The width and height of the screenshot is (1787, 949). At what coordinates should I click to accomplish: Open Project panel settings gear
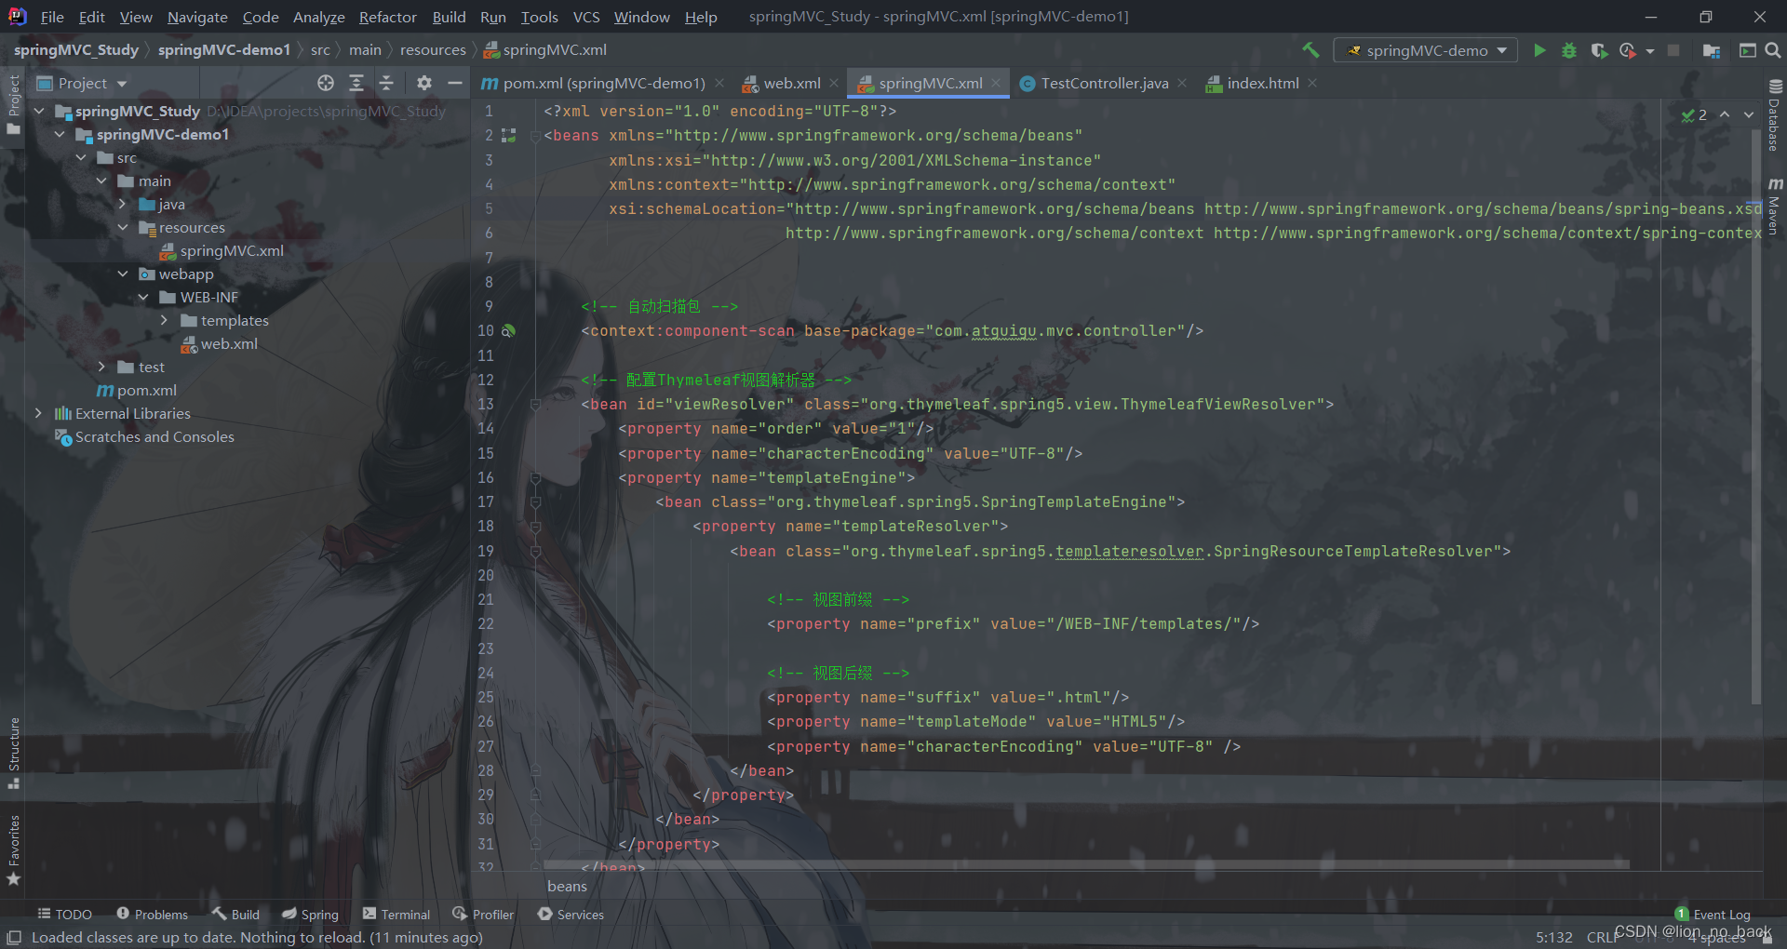424,83
